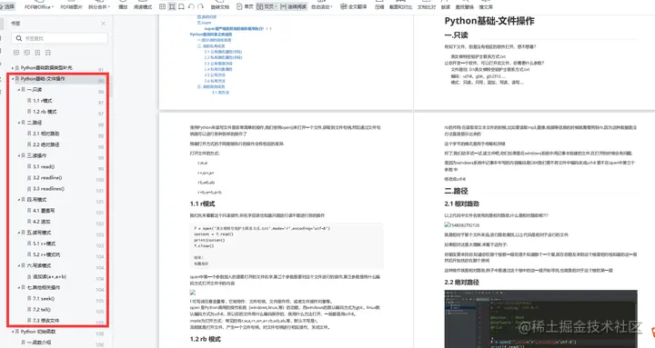Click the rotate clockwise icon
Screen dimensions: 655x348
coord(200,6)
